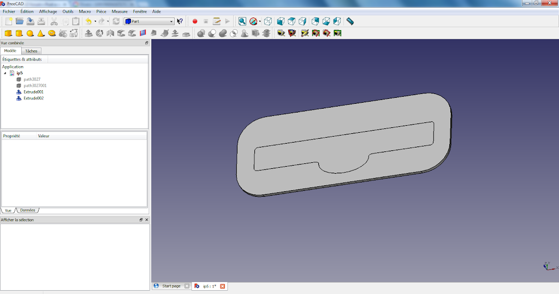Click the boolean Fuse union icon
Screen dimensions: 559x294
pyautogui.click(x=223, y=33)
